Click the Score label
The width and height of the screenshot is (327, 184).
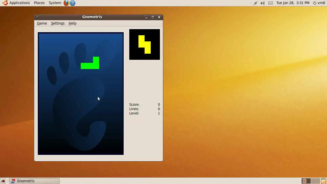[x=134, y=105]
